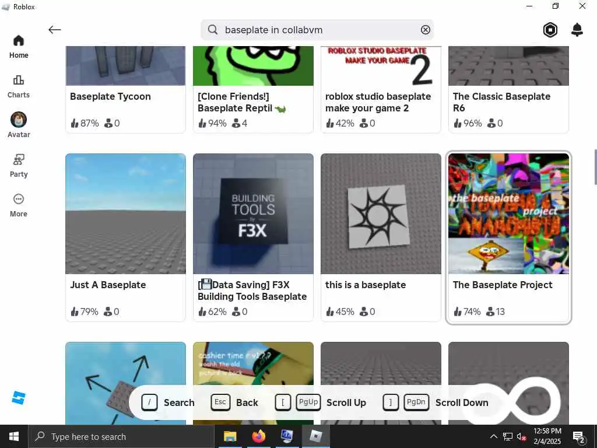The width and height of the screenshot is (597, 448).
Task: Click the taskbar 'Type here to search' box
Action: pos(121,436)
